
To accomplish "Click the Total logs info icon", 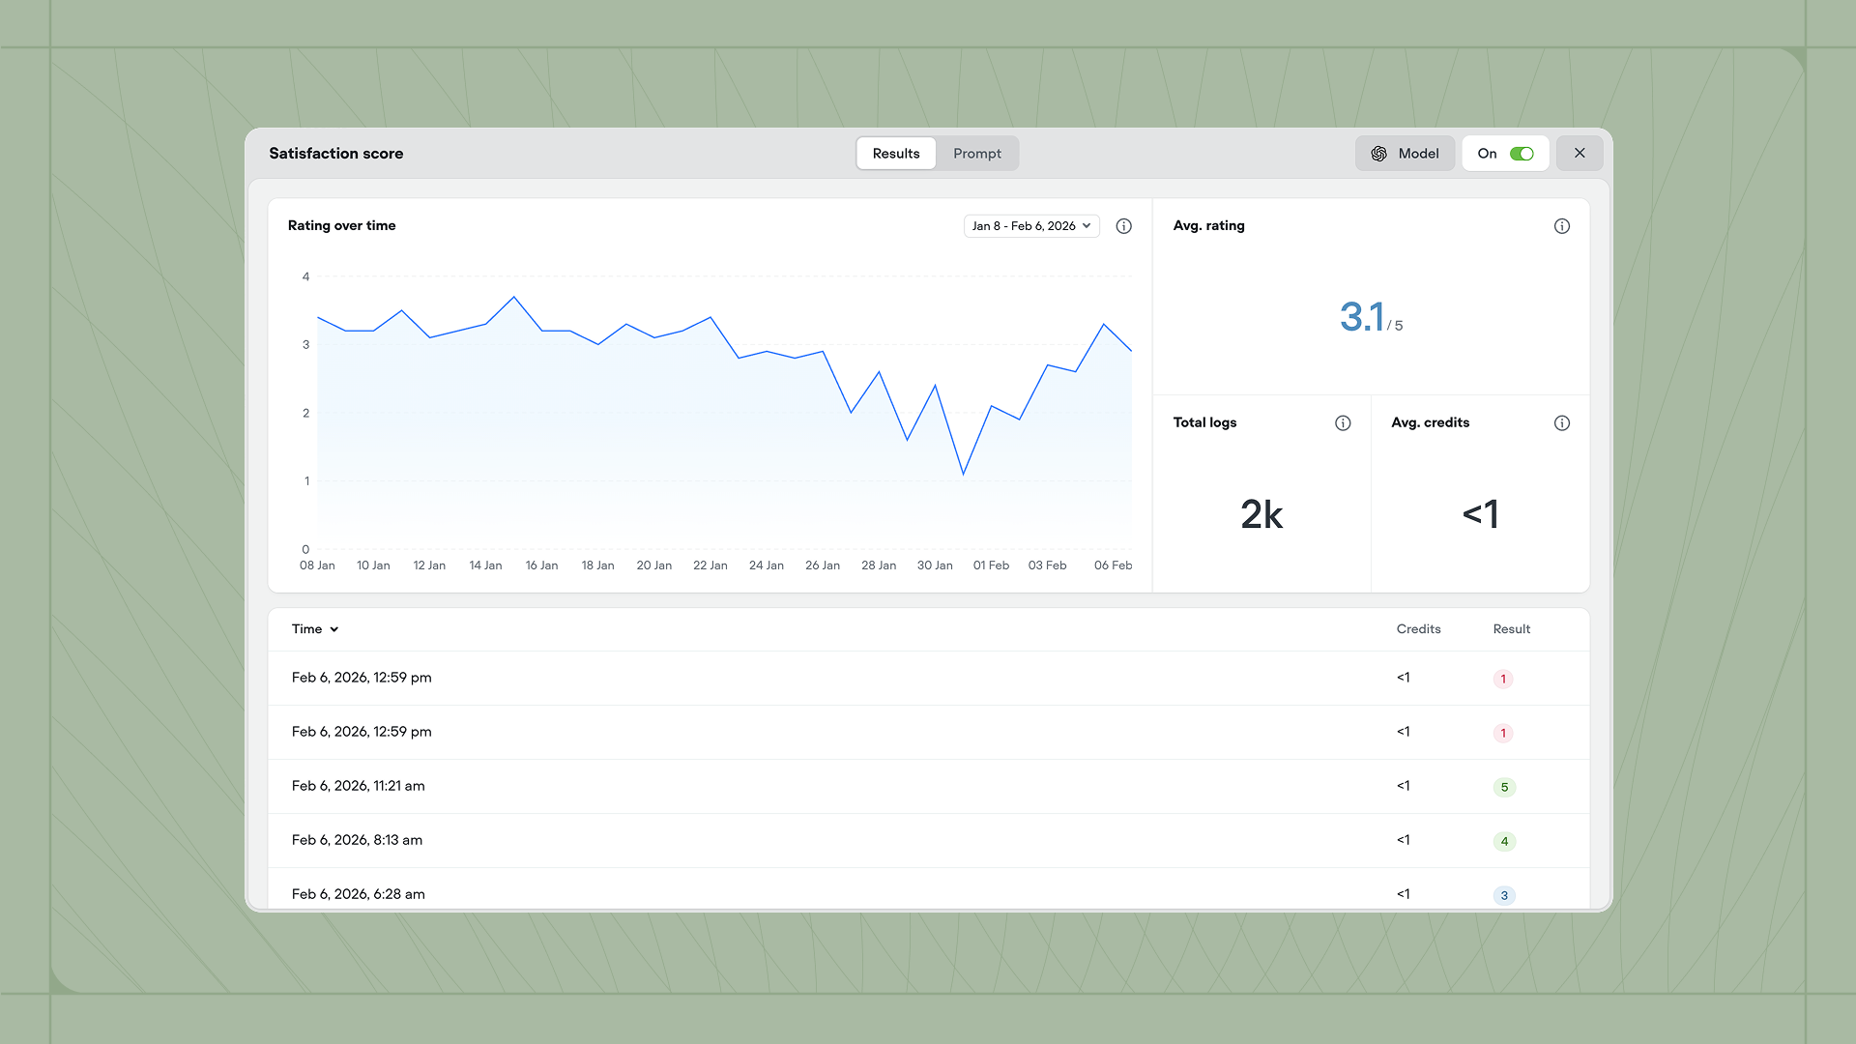I will tap(1343, 423).
